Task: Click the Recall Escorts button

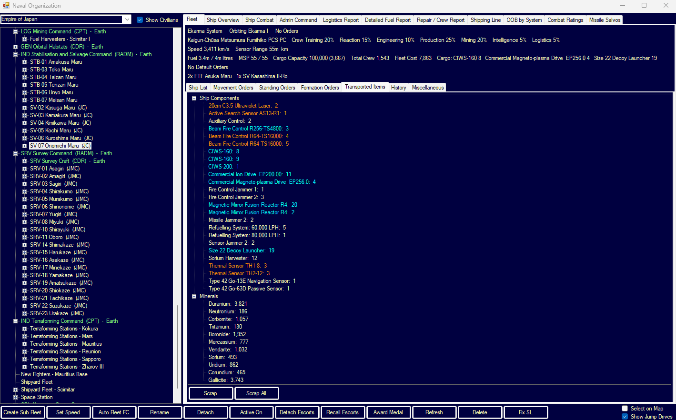Action: coord(343,412)
